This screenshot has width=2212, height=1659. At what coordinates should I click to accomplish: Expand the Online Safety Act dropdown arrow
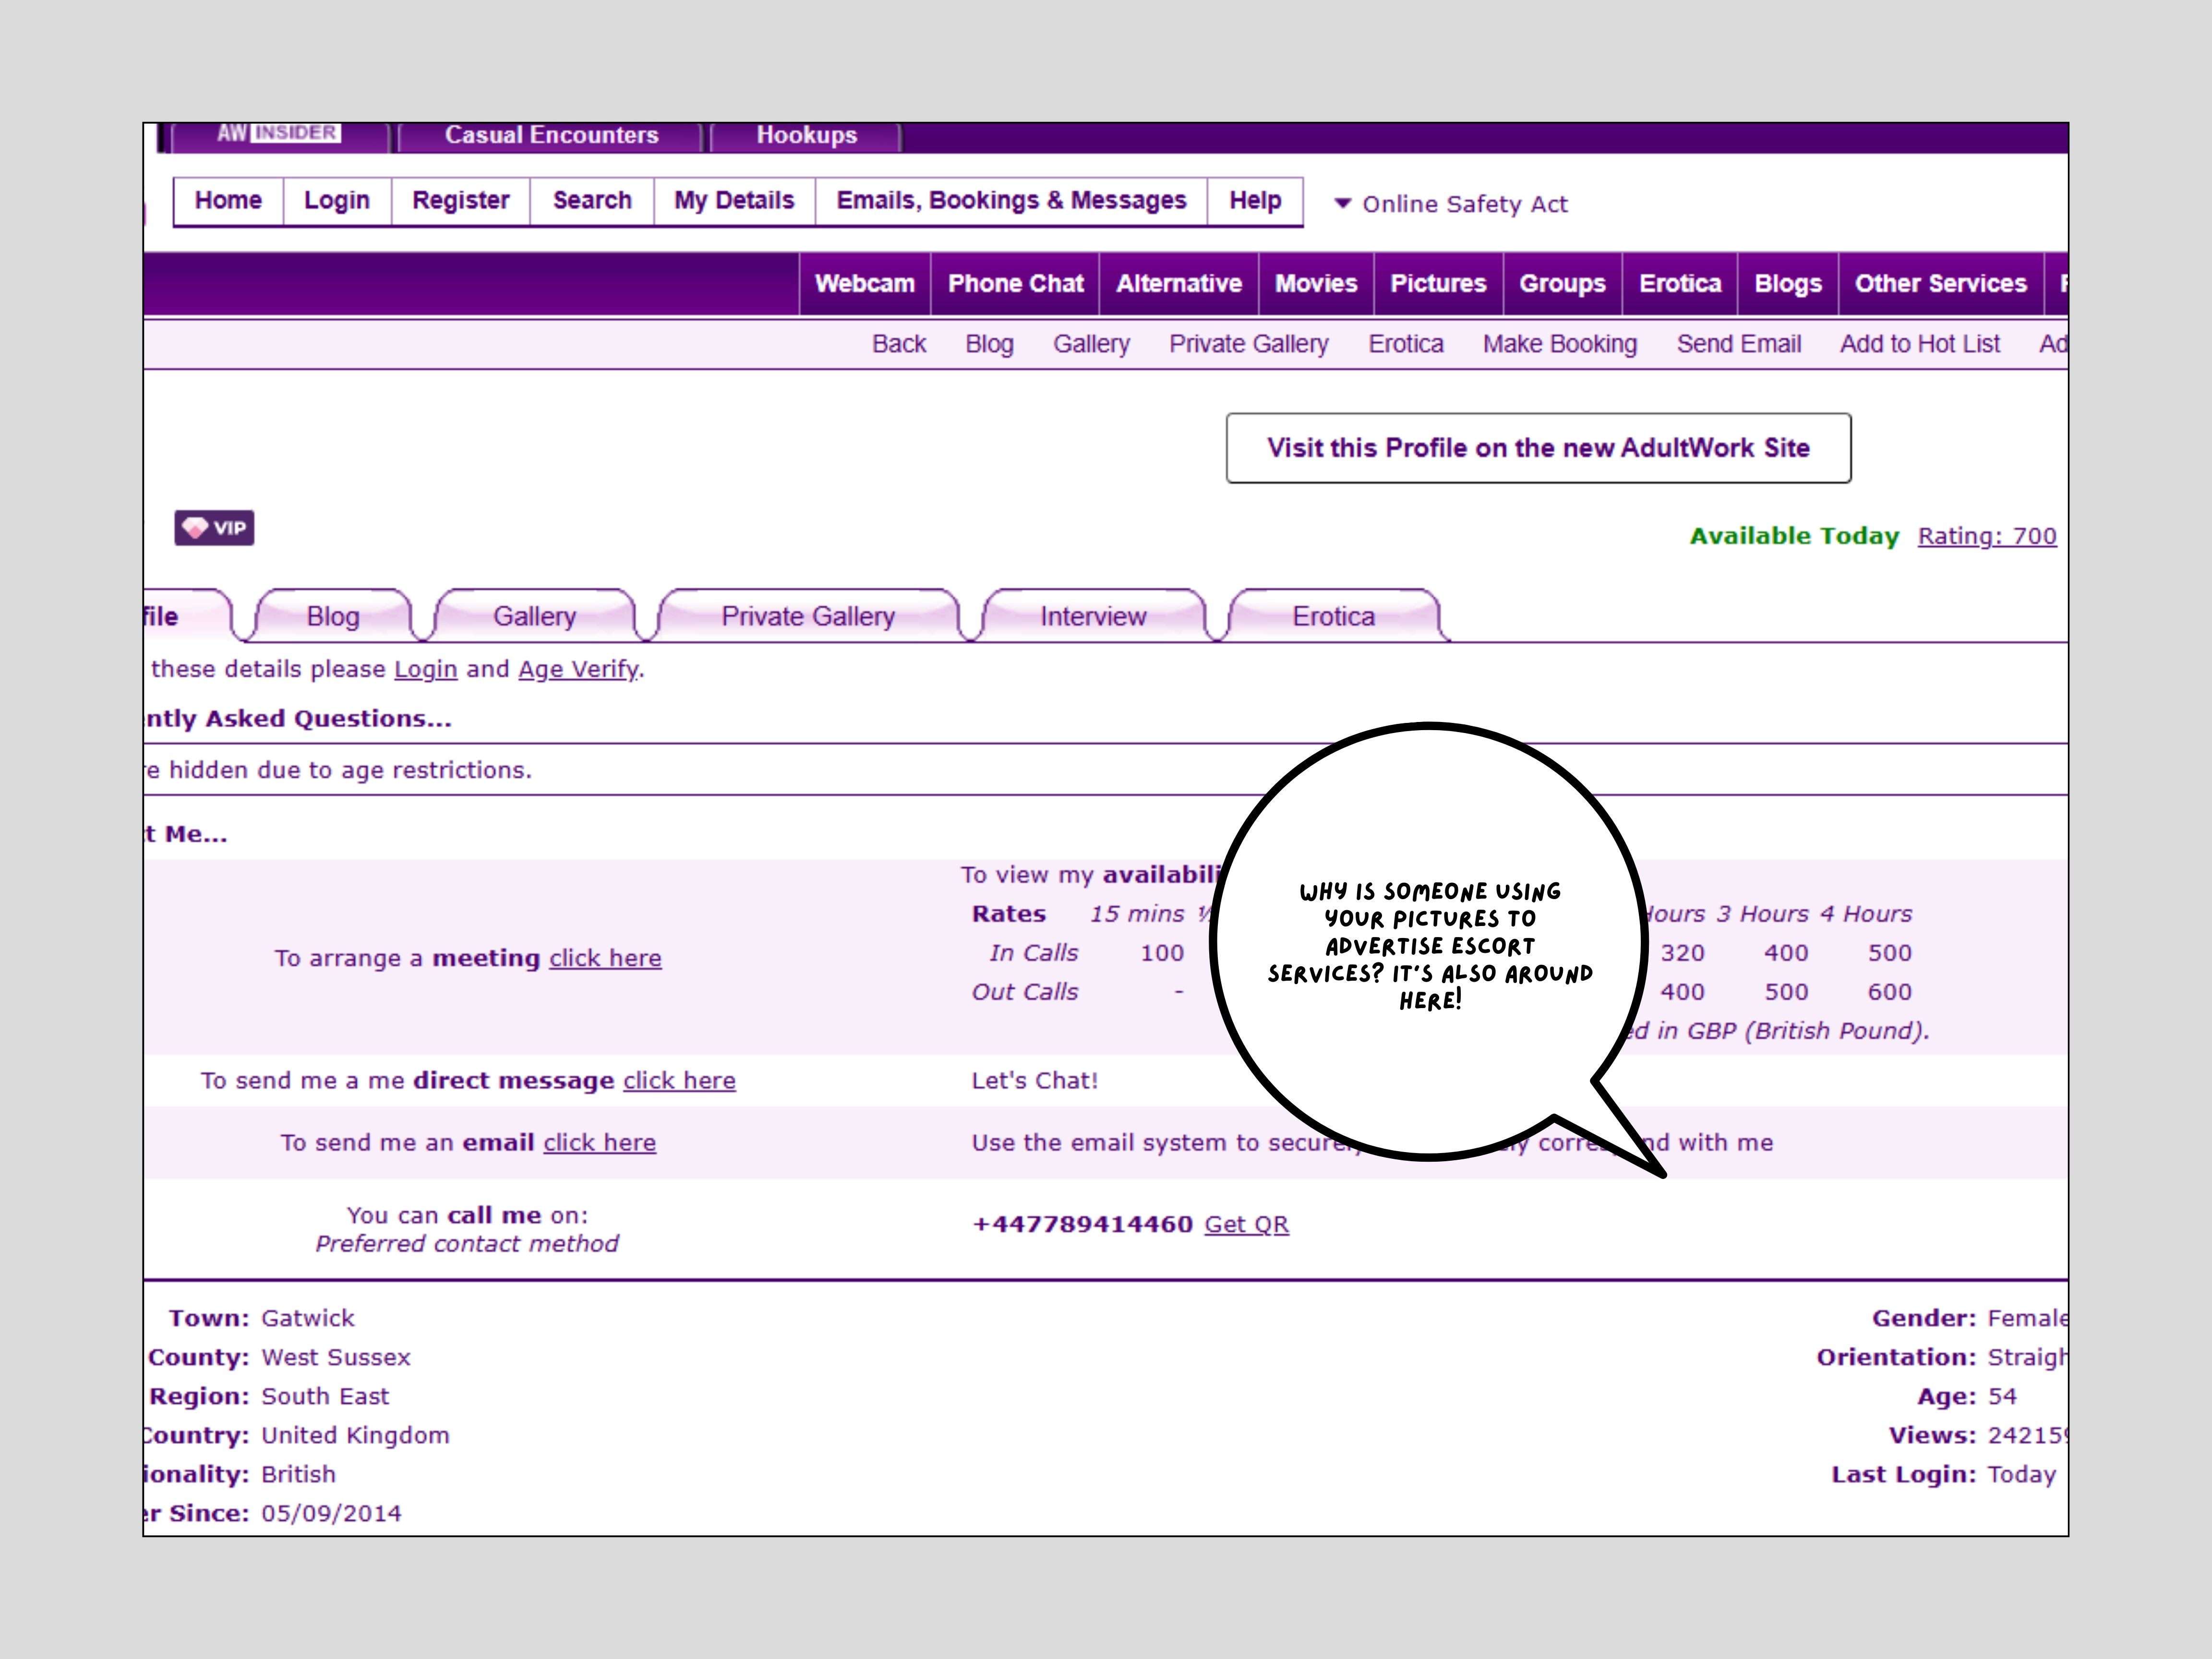click(x=1343, y=204)
